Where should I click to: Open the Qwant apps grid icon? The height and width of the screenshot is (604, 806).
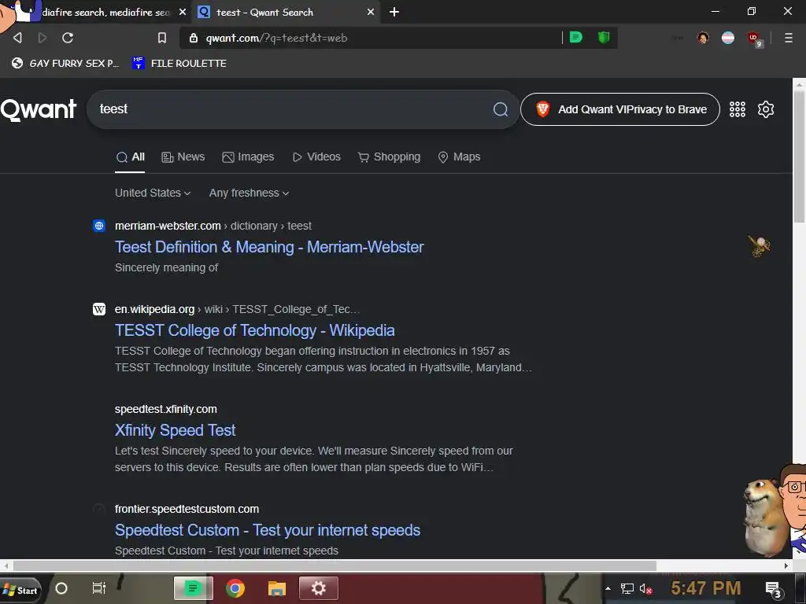737,109
